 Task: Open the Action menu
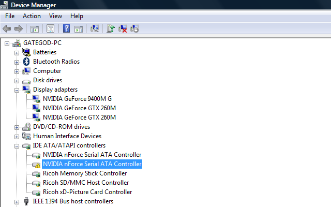click(32, 16)
